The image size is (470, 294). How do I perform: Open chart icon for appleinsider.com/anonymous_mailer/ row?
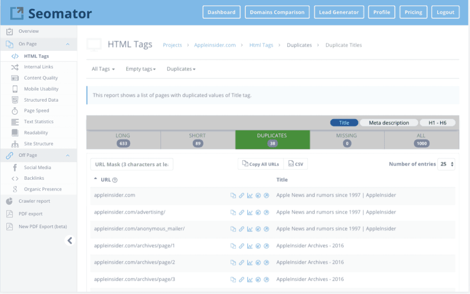point(250,229)
